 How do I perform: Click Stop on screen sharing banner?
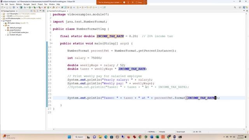tap(139, 2)
